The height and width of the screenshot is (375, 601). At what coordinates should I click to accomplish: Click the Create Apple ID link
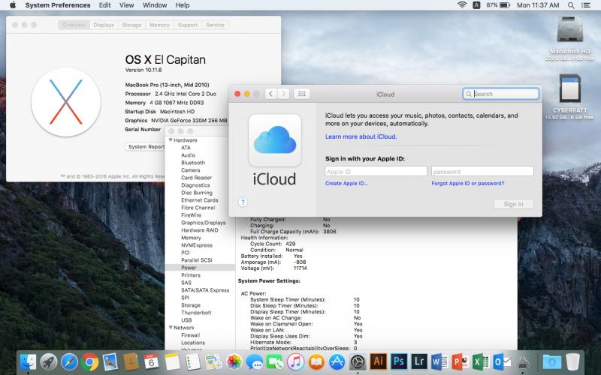pos(346,183)
